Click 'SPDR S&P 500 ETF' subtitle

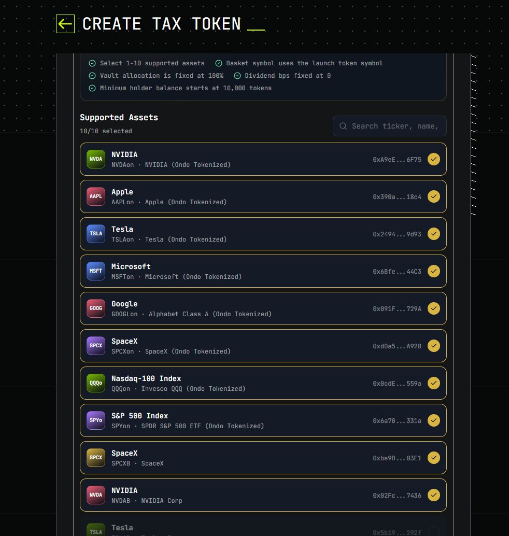pyautogui.click(x=171, y=426)
